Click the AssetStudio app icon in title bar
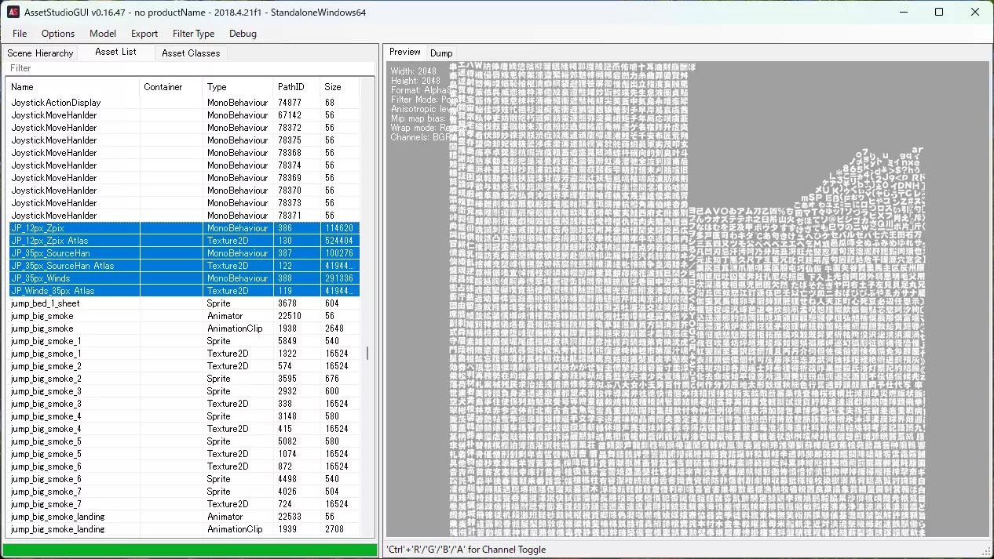994x559 pixels. click(14, 12)
